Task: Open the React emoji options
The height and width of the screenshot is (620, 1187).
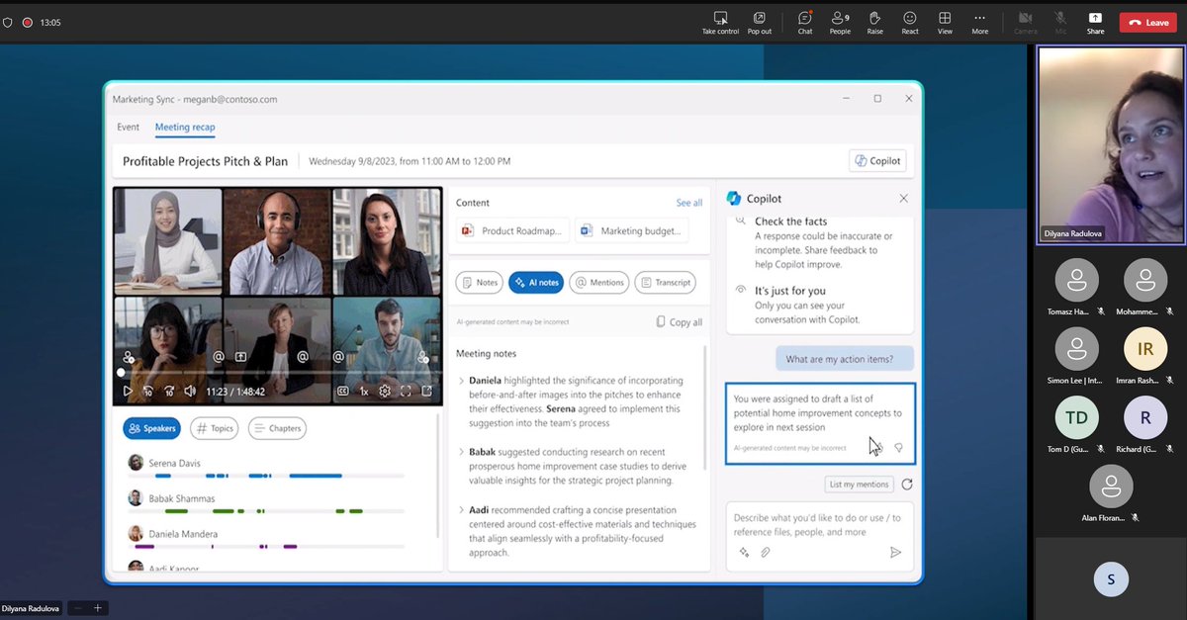Action: pyautogui.click(x=910, y=22)
